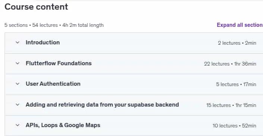This screenshot has width=263, height=136.
Task: Click the 54 lectures summary text
Action: pyautogui.click(x=45, y=25)
